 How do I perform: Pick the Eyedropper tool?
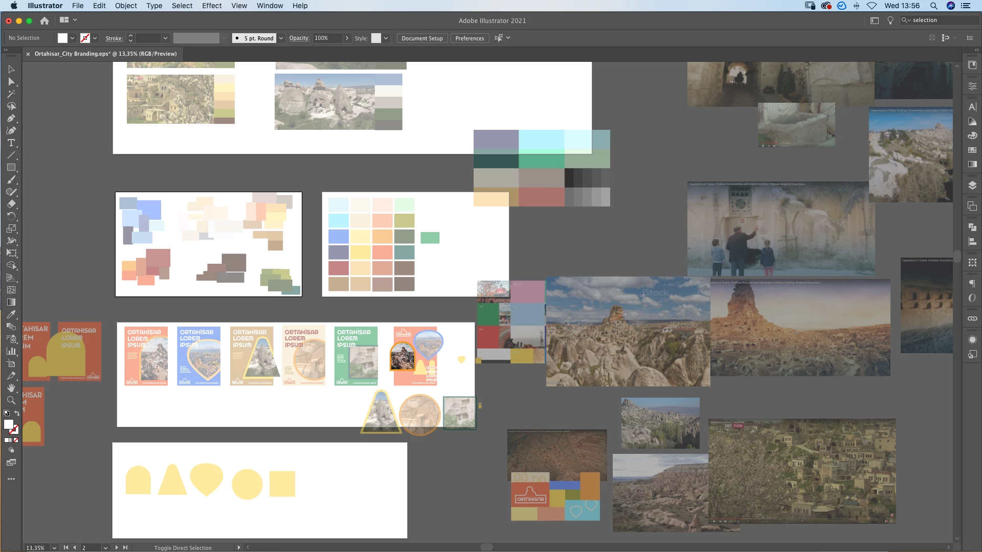click(11, 314)
